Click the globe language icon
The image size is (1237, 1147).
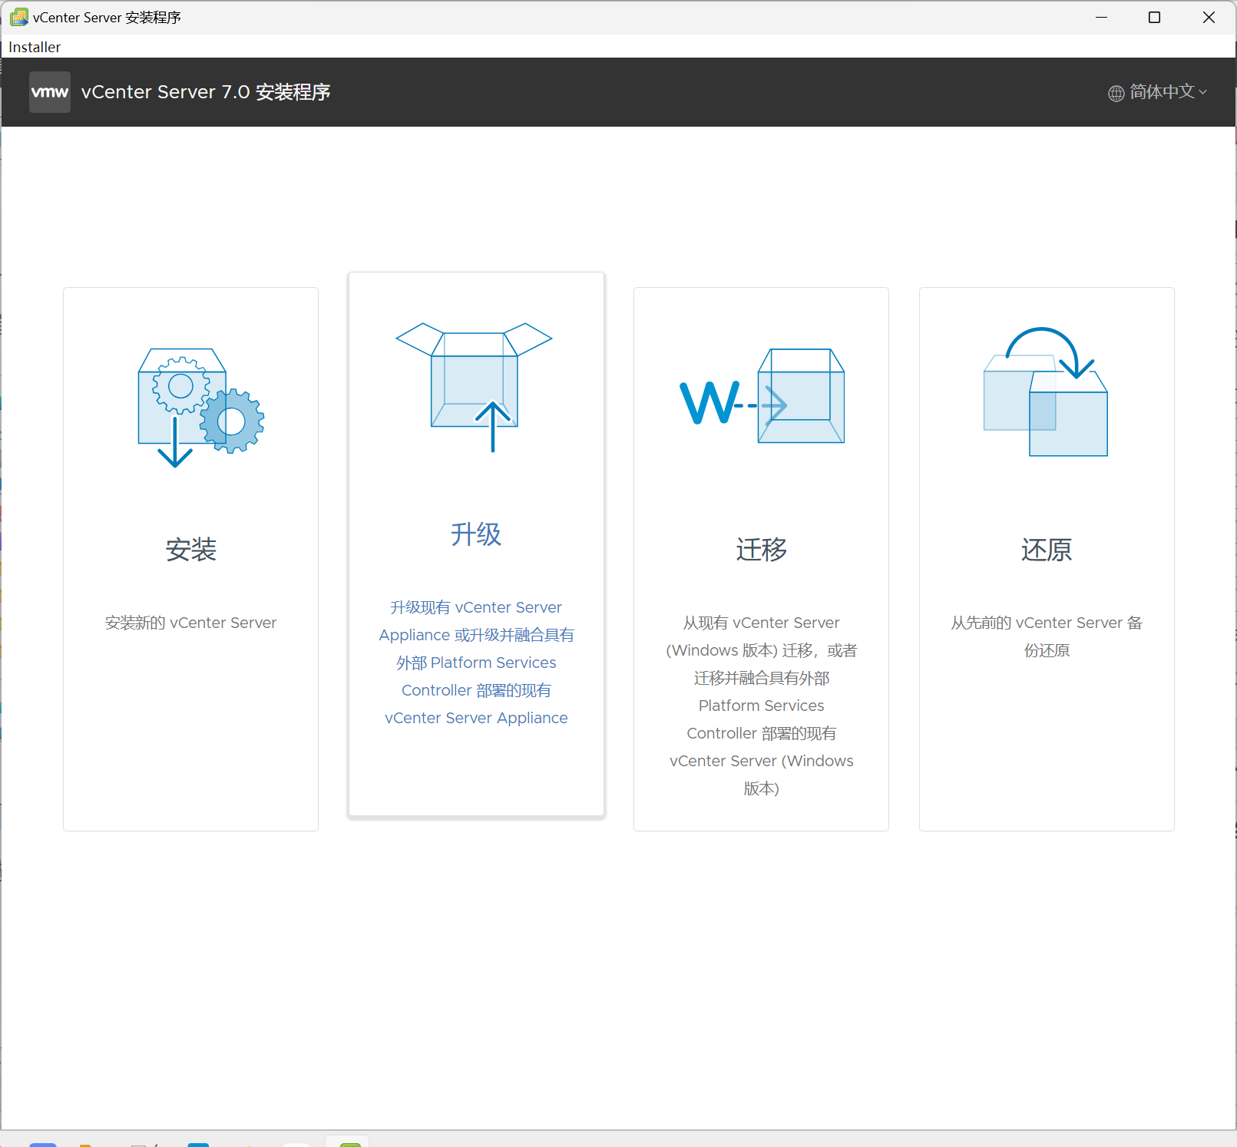(1116, 93)
